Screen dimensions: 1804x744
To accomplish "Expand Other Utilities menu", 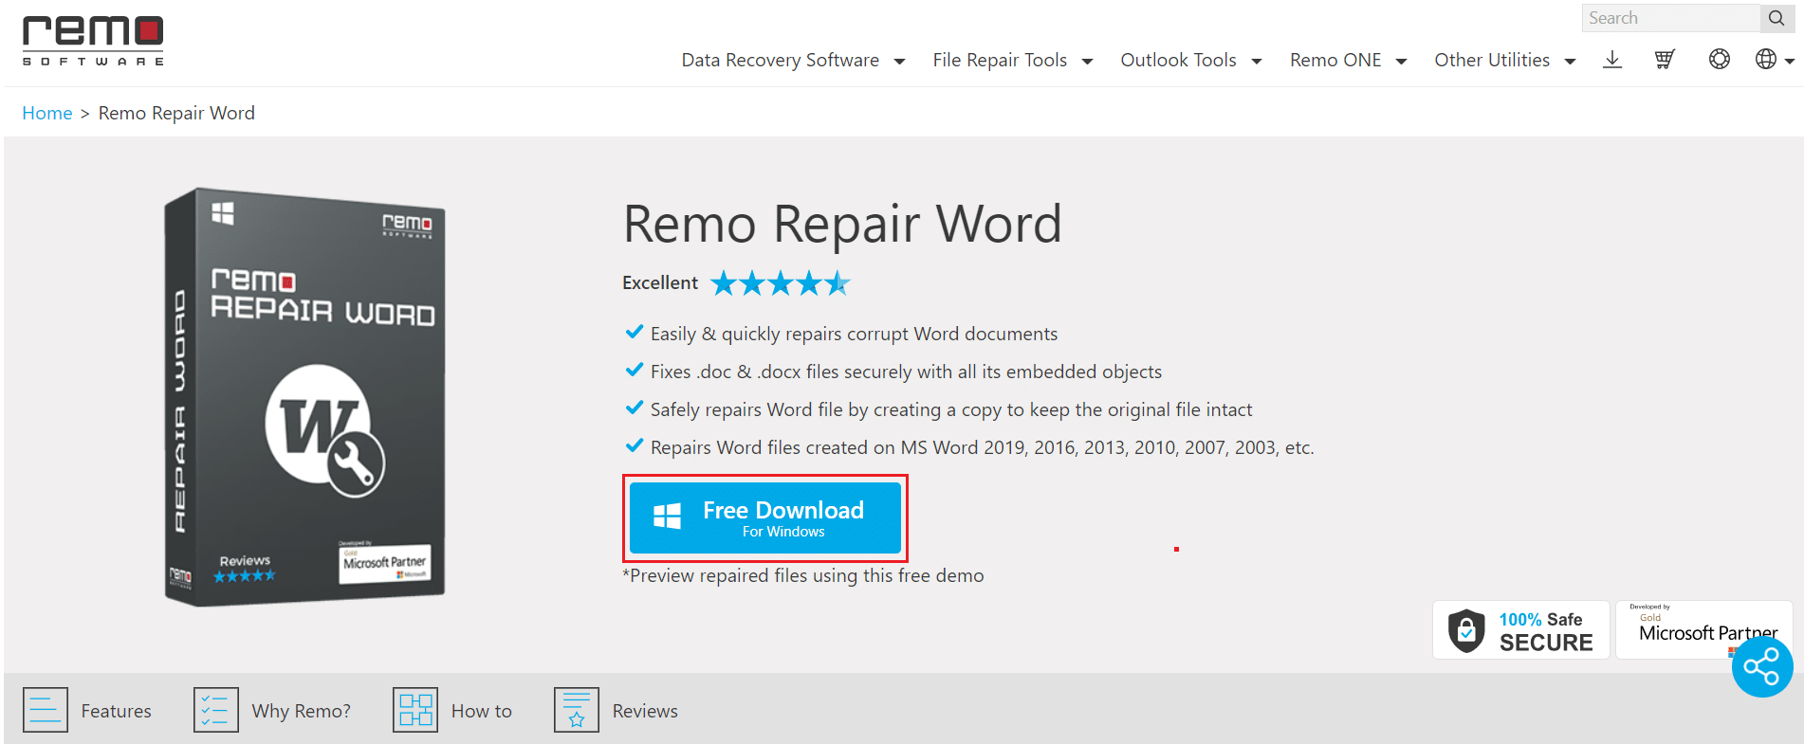I will pyautogui.click(x=1504, y=60).
